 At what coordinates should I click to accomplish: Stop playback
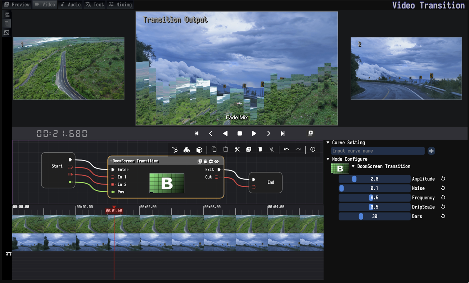tap(240, 134)
